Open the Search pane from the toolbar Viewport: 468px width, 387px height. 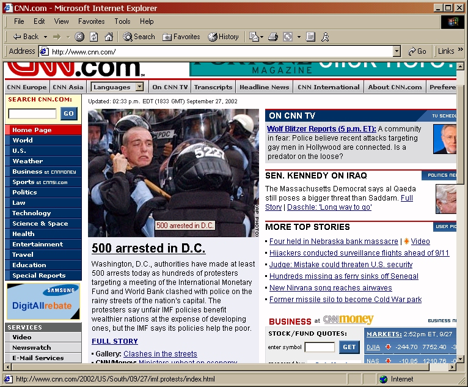pyautogui.click(x=139, y=37)
